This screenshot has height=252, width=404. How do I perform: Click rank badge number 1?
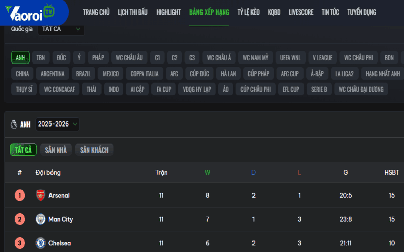tap(20, 195)
